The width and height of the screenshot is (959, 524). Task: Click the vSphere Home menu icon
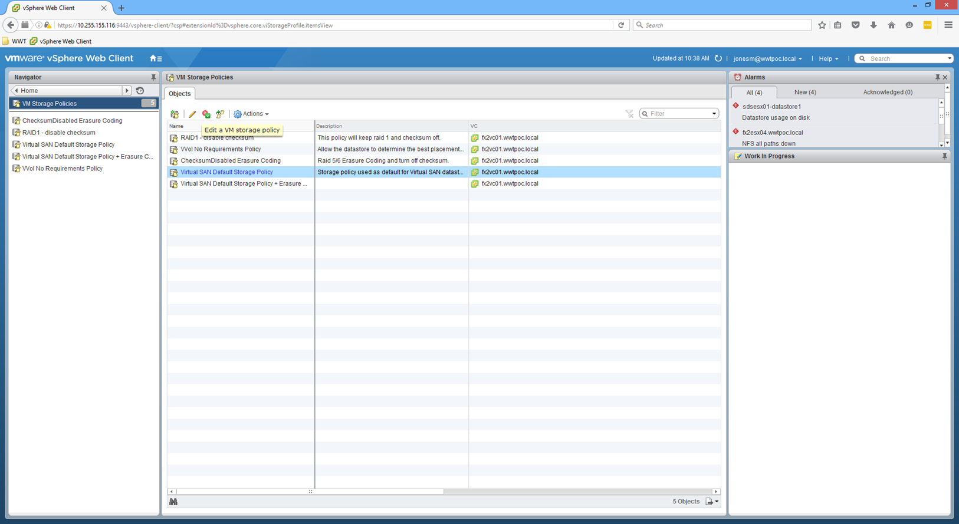pyautogui.click(x=156, y=58)
